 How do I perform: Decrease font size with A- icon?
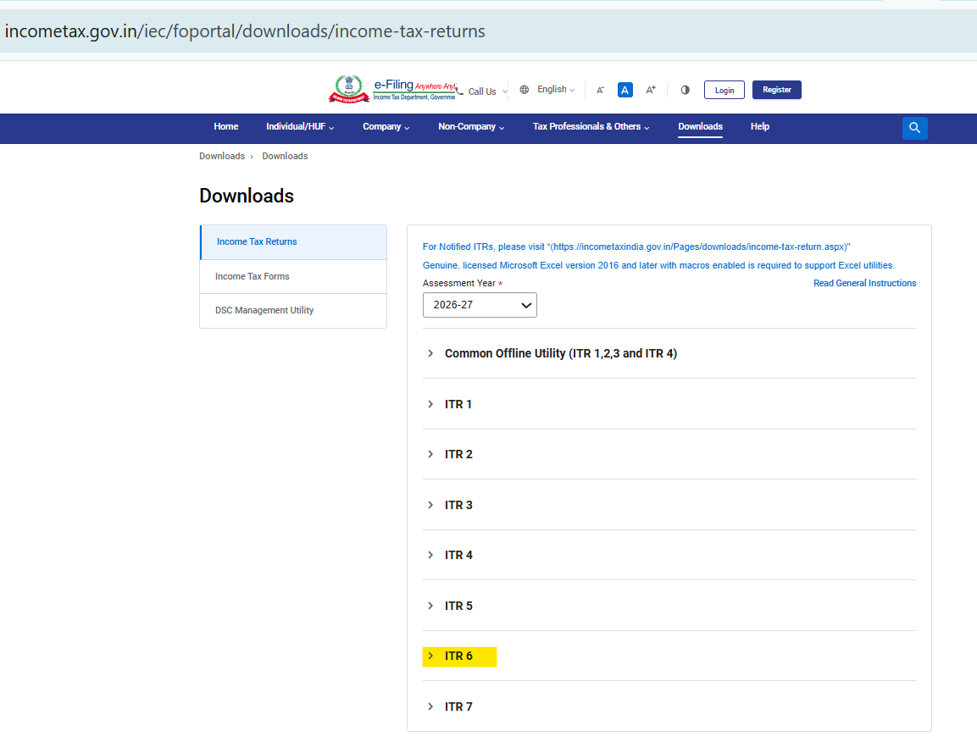600,91
